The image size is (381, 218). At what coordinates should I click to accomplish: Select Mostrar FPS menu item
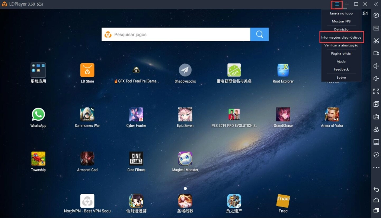341,21
